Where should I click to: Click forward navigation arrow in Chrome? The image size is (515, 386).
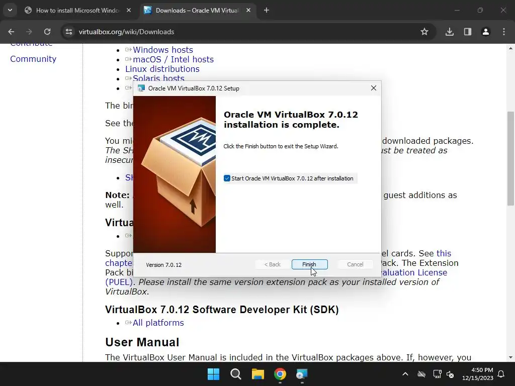(29, 32)
